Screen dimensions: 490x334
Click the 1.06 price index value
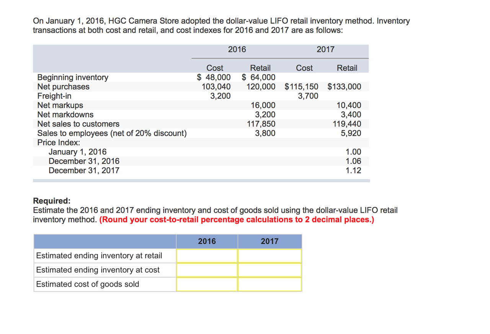(353, 161)
